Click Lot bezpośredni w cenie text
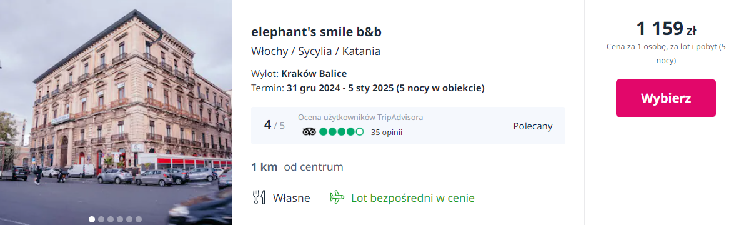744x225 pixels. pos(413,198)
